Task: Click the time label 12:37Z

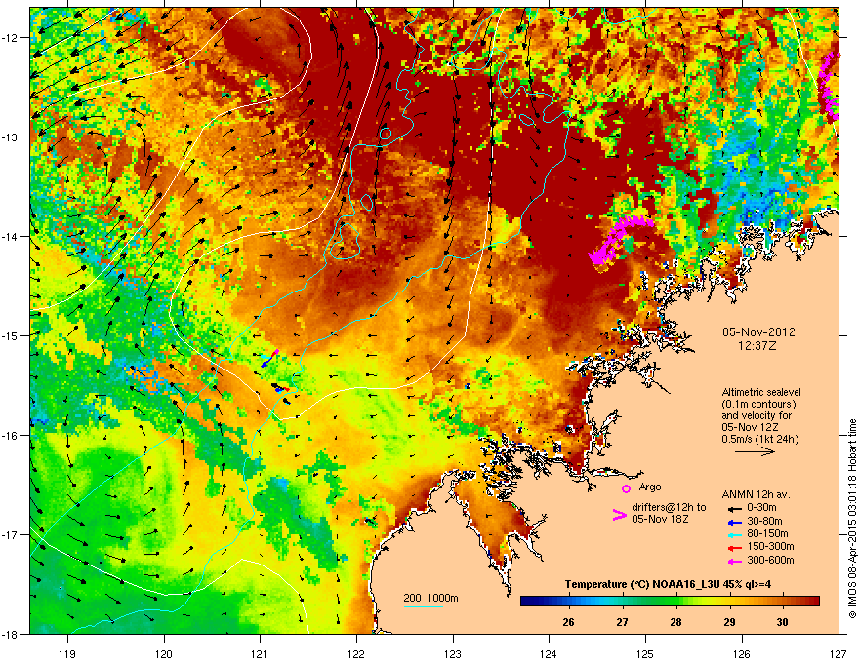Action: point(758,346)
